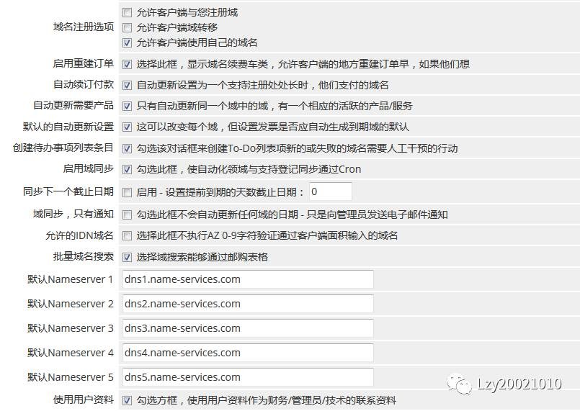The height and width of the screenshot is (411, 580).
Task: Click the 启用重建订单 label text
Action: click(x=84, y=63)
